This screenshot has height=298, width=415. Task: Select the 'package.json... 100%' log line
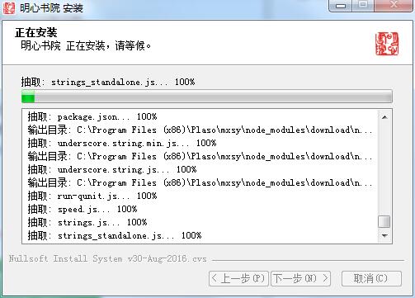(x=92, y=117)
